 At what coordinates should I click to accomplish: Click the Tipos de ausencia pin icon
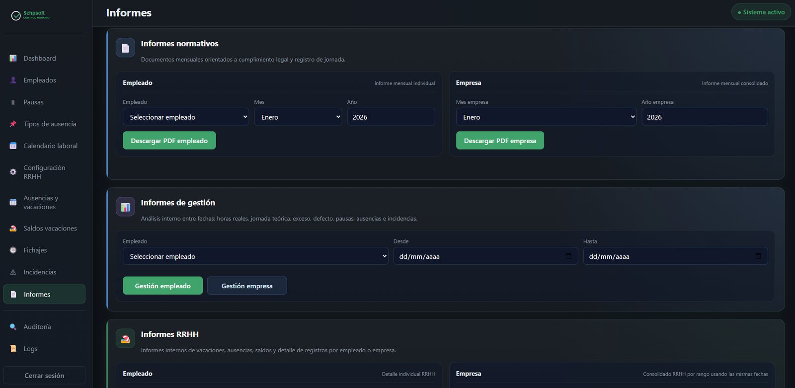tap(13, 124)
